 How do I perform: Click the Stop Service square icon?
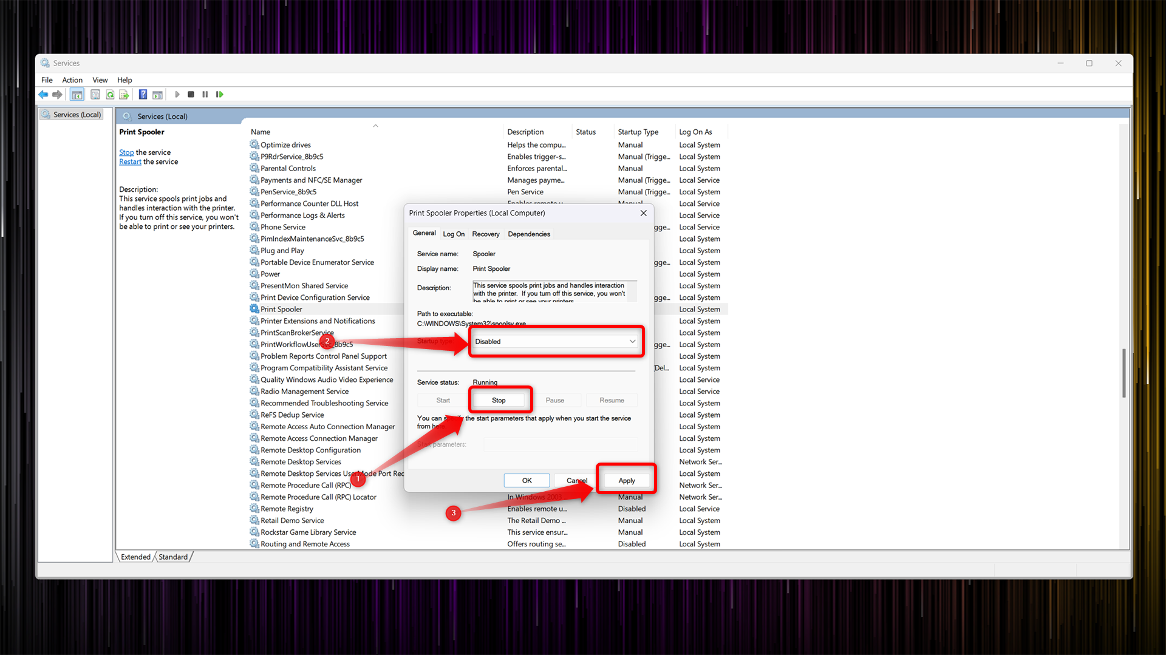click(x=191, y=94)
